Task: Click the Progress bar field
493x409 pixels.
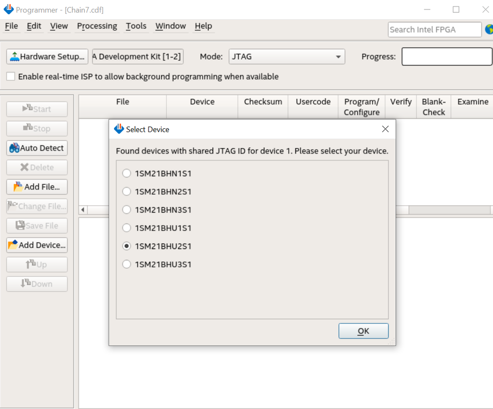Action: 447,57
